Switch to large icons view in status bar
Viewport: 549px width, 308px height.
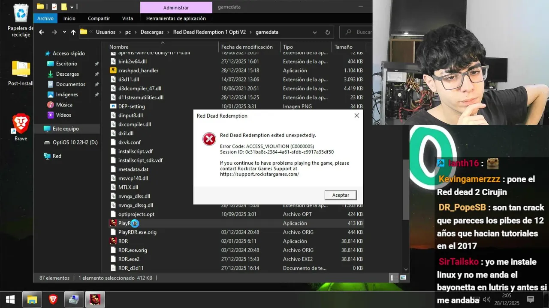coord(403,278)
